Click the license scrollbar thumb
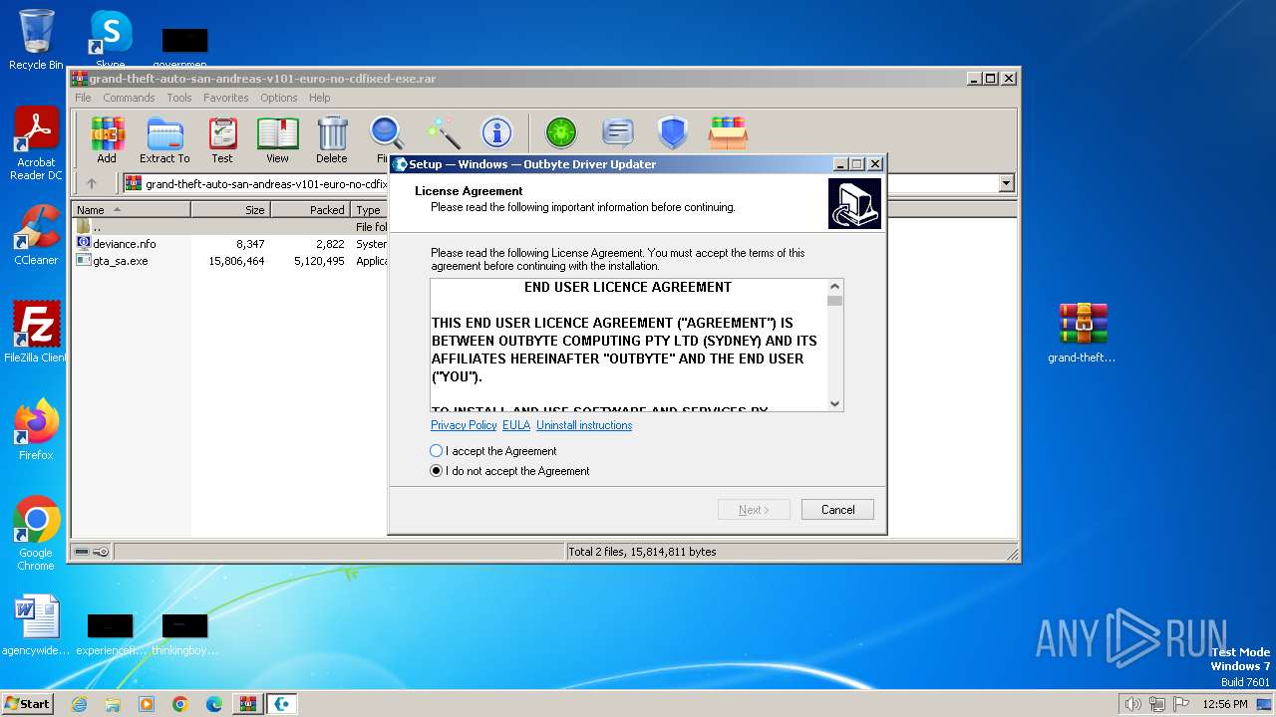1276x717 pixels. pos(835,301)
